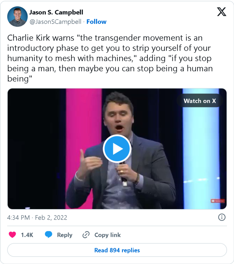Click the X logo icon
This screenshot has width=234, height=264.
click(222, 12)
